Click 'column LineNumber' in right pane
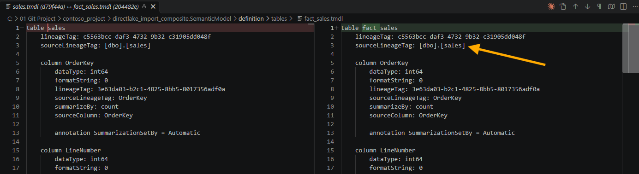This screenshot has width=639, height=174. pyautogui.click(x=385, y=151)
